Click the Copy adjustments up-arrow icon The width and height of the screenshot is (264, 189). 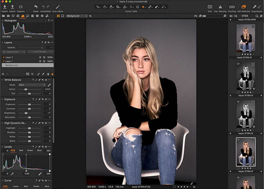coord(254,7)
